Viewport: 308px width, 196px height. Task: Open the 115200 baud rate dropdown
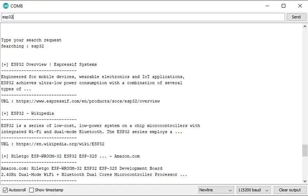tap(253, 190)
